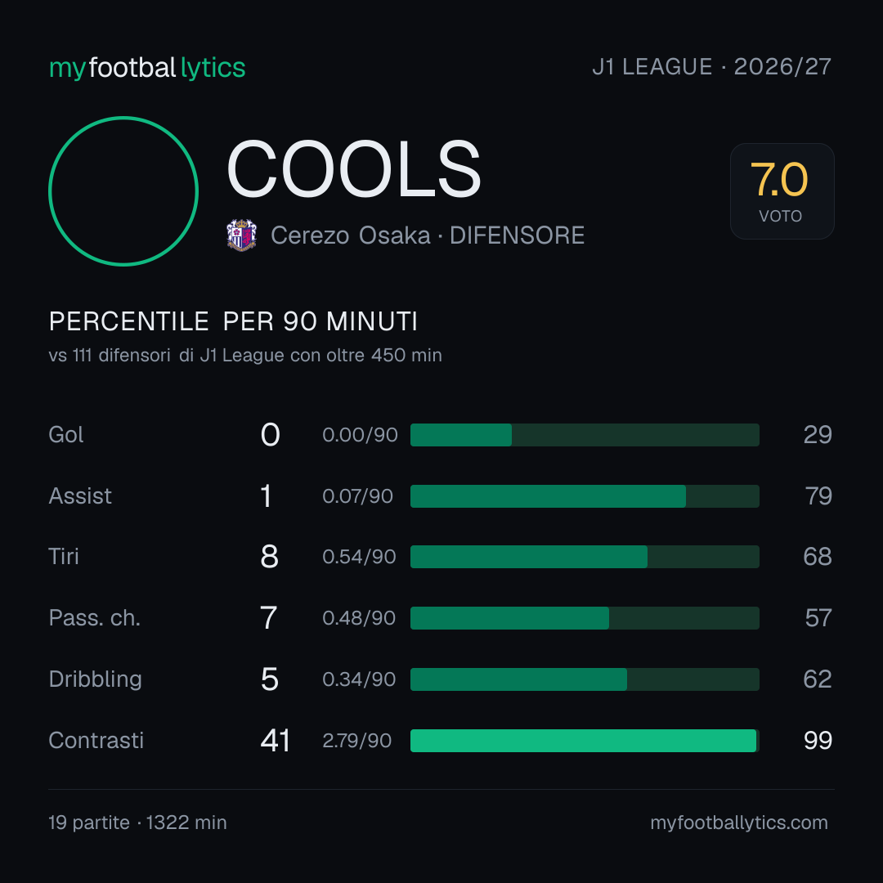This screenshot has height=883, width=883.
Task: Click the 7.0 VOTO rating badge
Action: click(782, 190)
